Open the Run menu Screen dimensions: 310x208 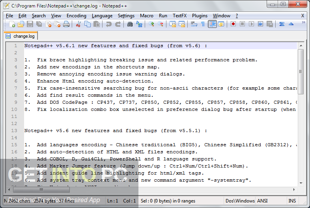point(163,16)
